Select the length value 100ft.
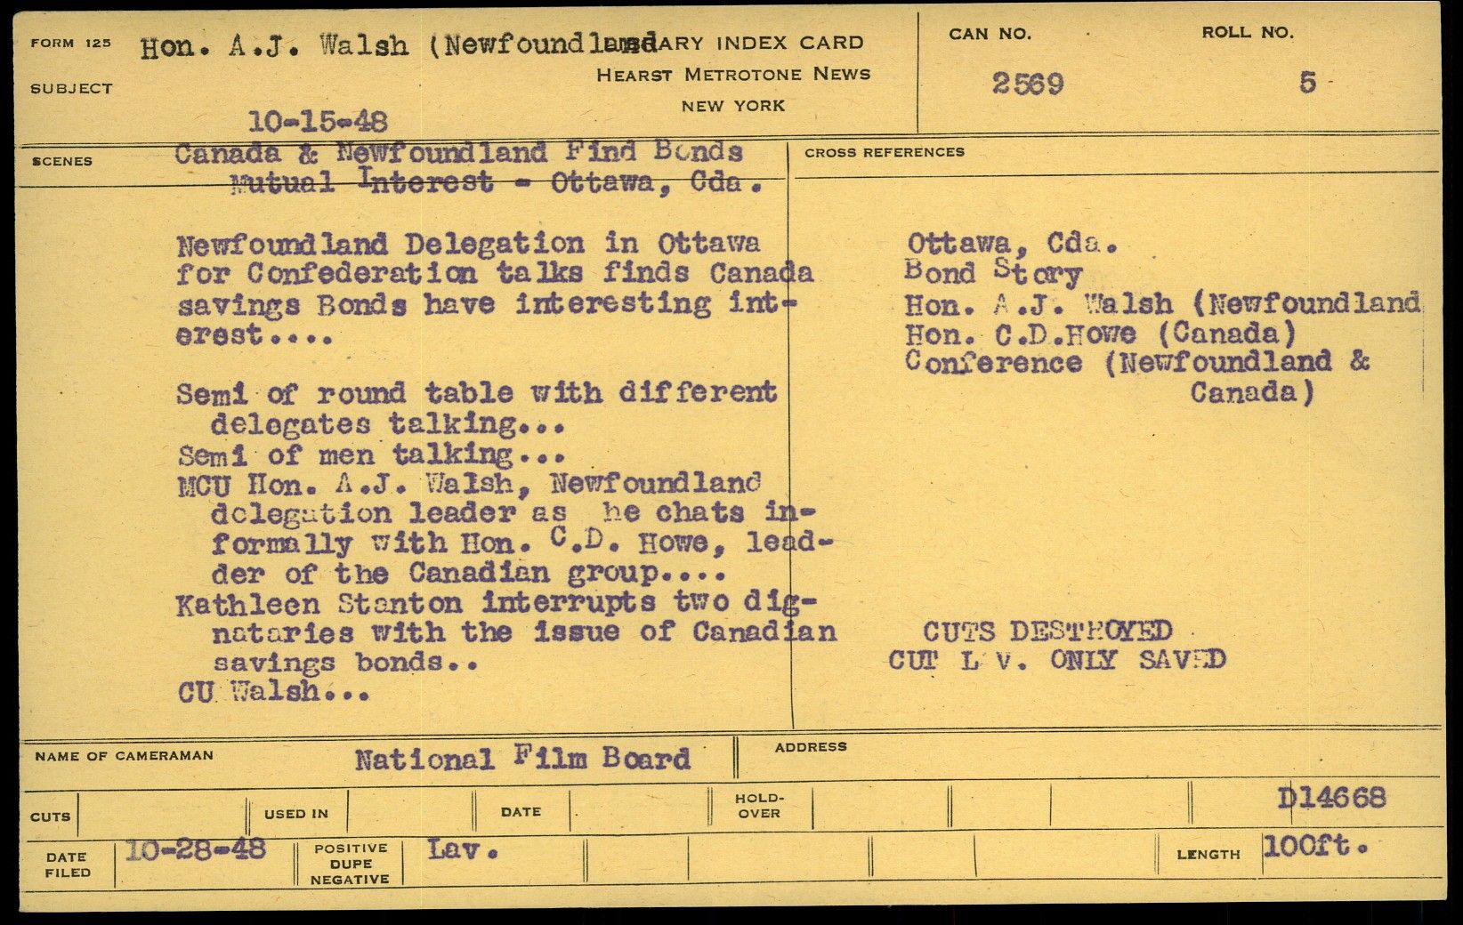This screenshot has height=925, width=1463. point(1314,845)
